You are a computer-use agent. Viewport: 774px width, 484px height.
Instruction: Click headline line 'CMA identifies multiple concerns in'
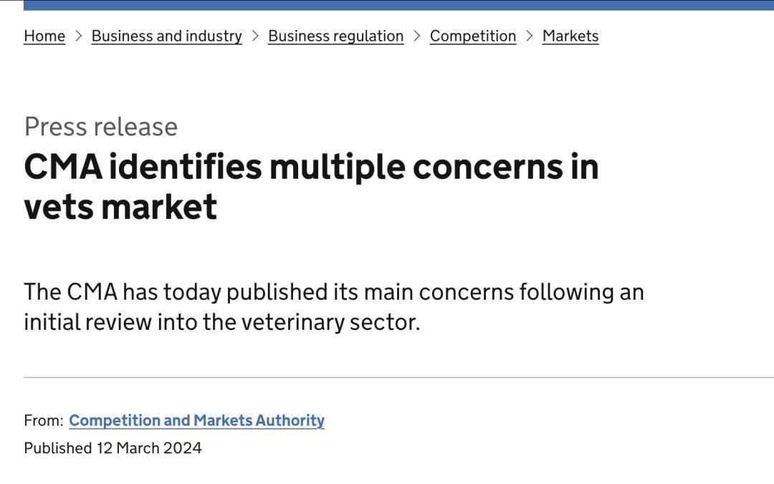(311, 167)
